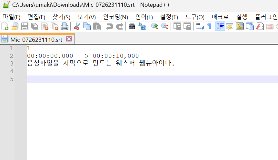This screenshot has height=160, width=278.
Task: Open the 편집(E) menu
Action: click(x=36, y=17)
